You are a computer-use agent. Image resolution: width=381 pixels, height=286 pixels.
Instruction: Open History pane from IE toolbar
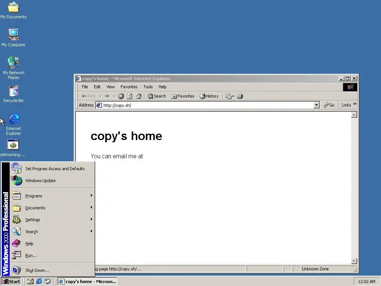[209, 96]
